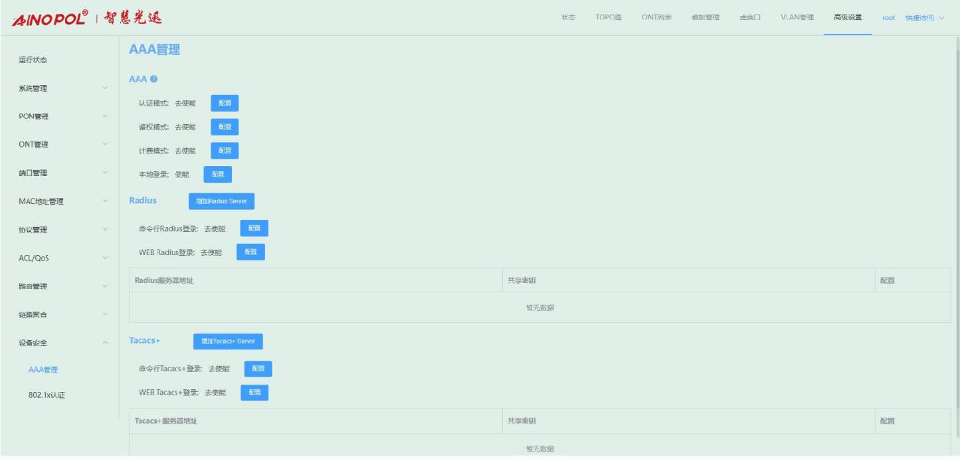Click 配置 button for 认证模式
This screenshot has height=459, width=960.
(225, 103)
